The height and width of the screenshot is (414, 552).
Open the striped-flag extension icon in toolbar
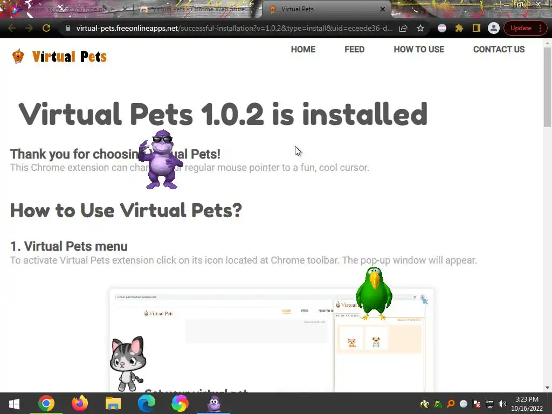point(442,28)
